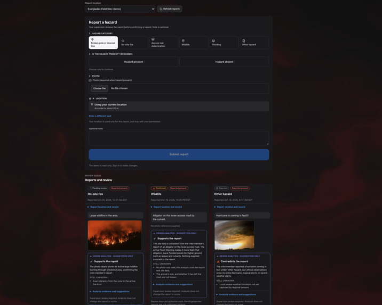Click the camera icon beside Photo label

click(x=90, y=80)
